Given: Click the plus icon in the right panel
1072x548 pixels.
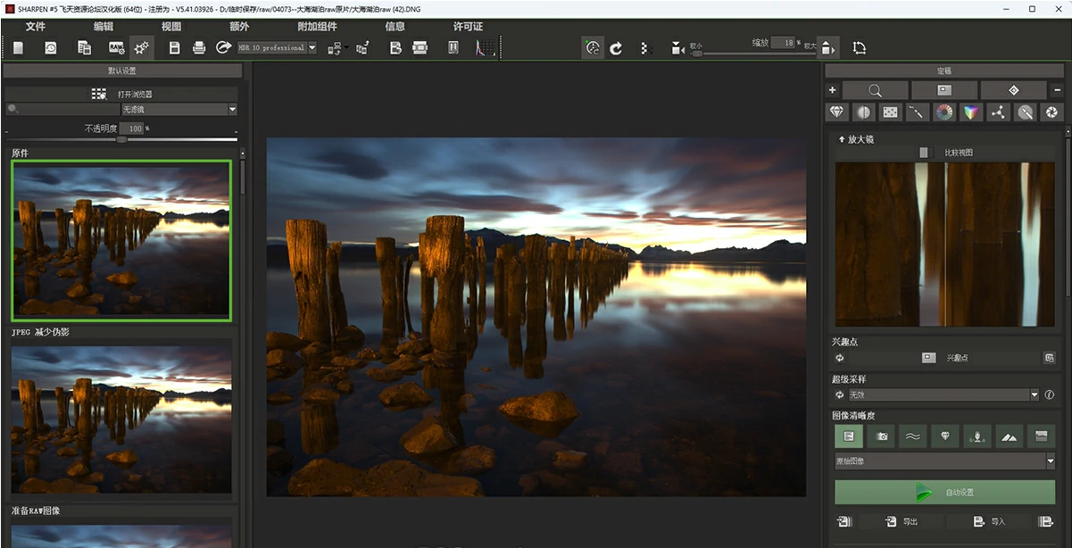Looking at the screenshot, I should 832,90.
